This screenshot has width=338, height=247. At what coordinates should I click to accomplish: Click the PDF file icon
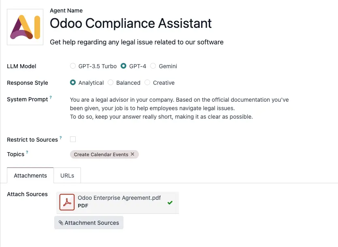pos(67,202)
